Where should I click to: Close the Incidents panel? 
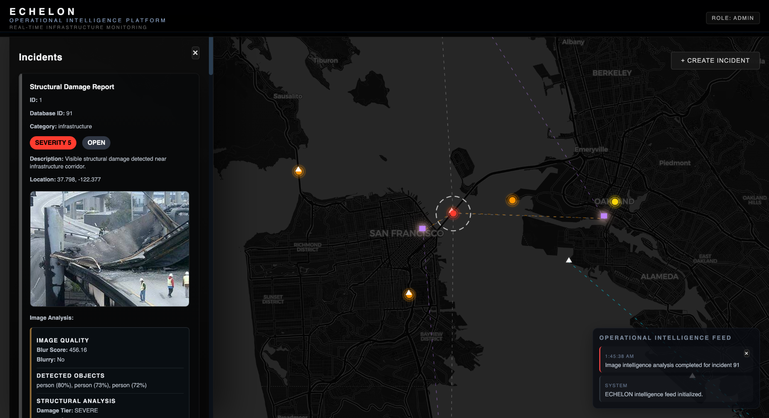click(195, 53)
